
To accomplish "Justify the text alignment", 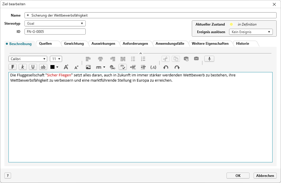I will (x=123, y=59).
